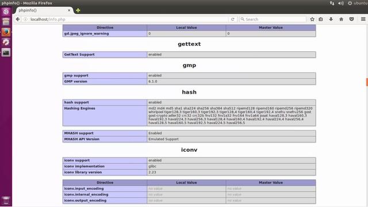Open the Files launcher icon
Image resolution: width=368 pixels, height=207 pixels.
click(6, 22)
